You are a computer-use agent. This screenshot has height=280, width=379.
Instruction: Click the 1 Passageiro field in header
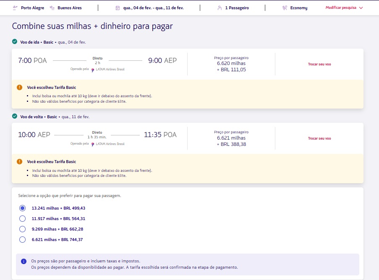(x=236, y=8)
